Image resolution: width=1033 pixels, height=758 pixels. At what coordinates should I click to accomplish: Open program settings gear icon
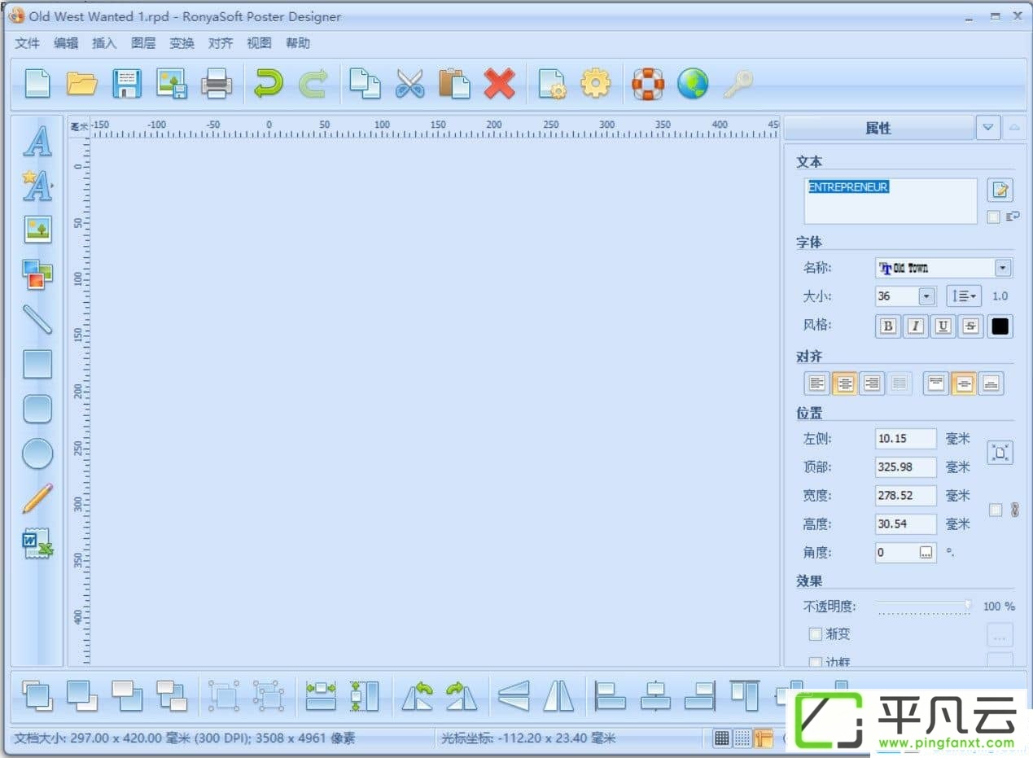click(x=596, y=83)
